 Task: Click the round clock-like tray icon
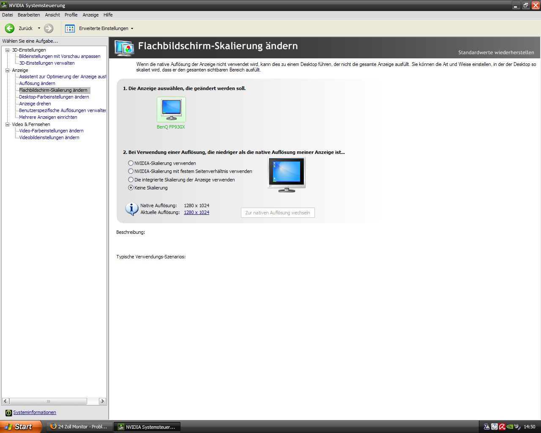495,427
